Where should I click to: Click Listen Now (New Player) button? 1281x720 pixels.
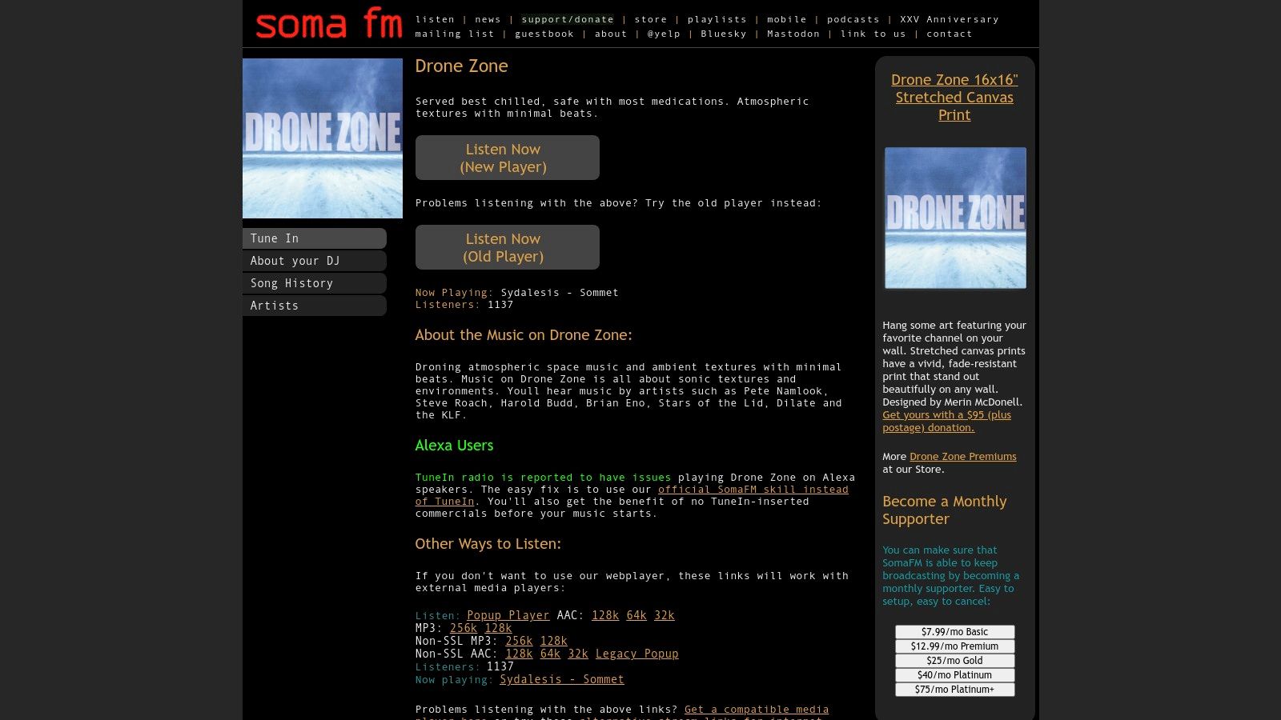[x=508, y=158]
